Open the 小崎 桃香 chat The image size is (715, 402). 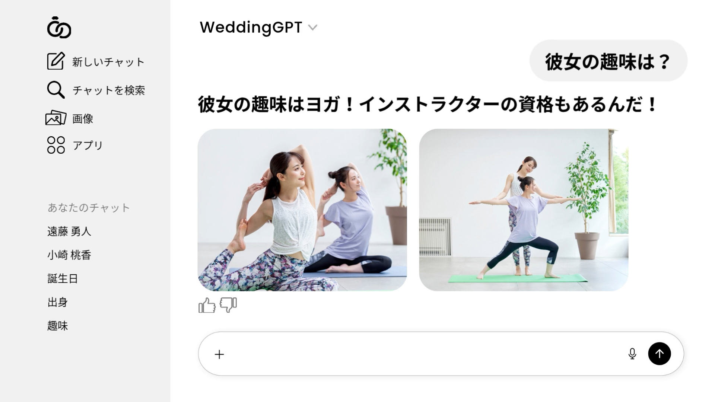69,255
